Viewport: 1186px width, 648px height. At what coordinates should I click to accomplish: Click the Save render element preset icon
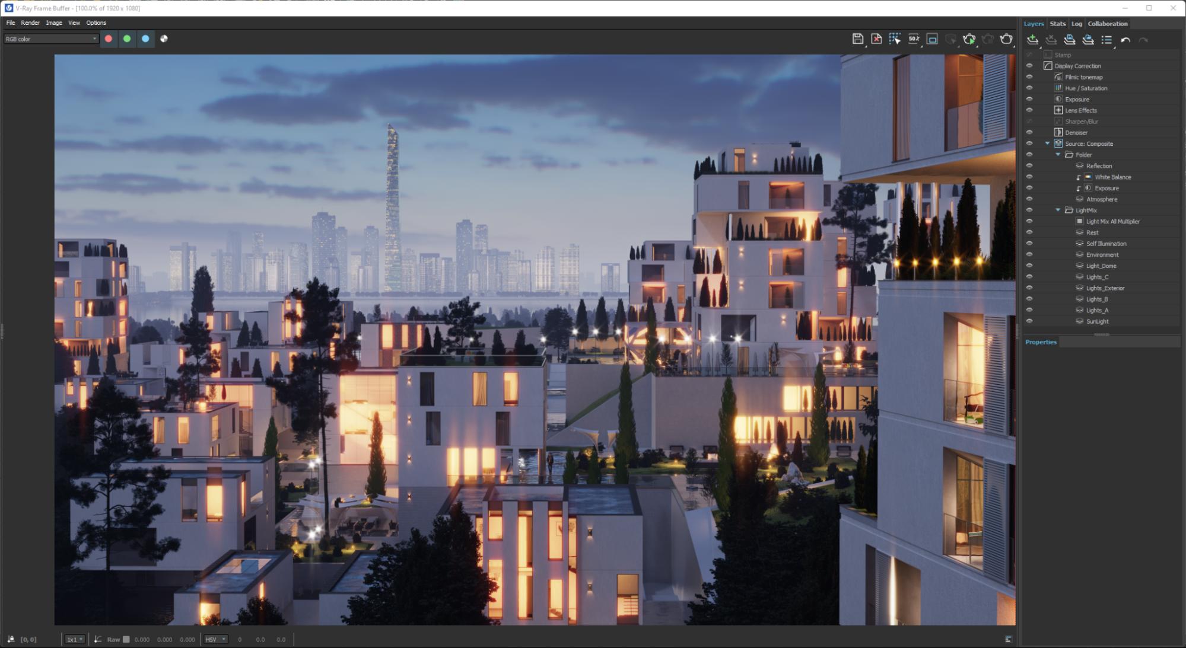(1069, 39)
